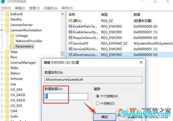173x121 pixels.
Task: Collapse the LanmanWorkstation tree node
Action: pyautogui.click(x=2, y=30)
